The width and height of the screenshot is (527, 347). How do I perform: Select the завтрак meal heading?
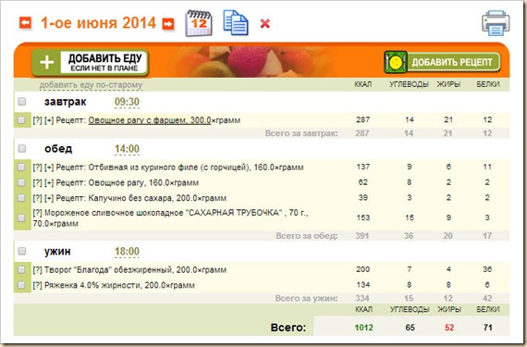click(66, 102)
